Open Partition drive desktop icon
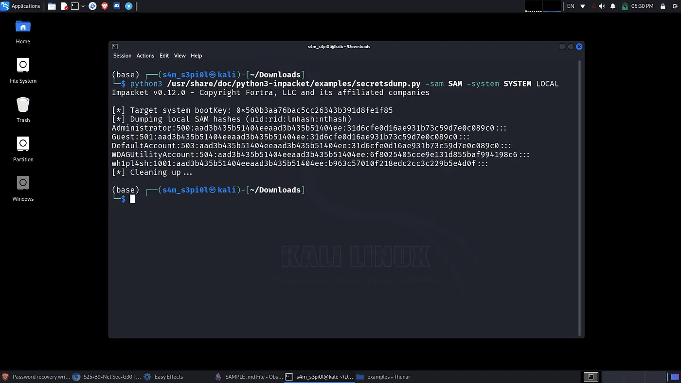Image resolution: width=681 pixels, height=383 pixels. point(23,150)
